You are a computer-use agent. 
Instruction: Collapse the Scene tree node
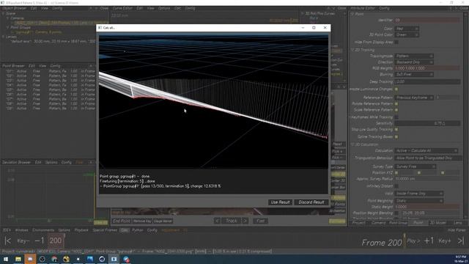[3, 13]
